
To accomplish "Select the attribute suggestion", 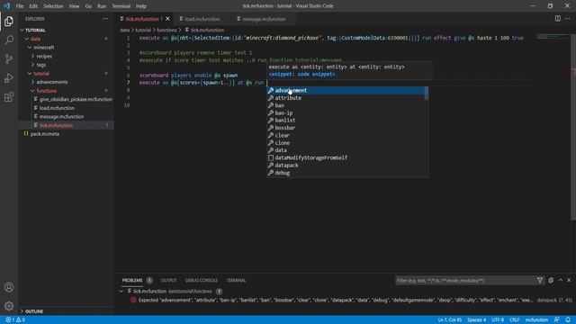I will pos(346,98).
